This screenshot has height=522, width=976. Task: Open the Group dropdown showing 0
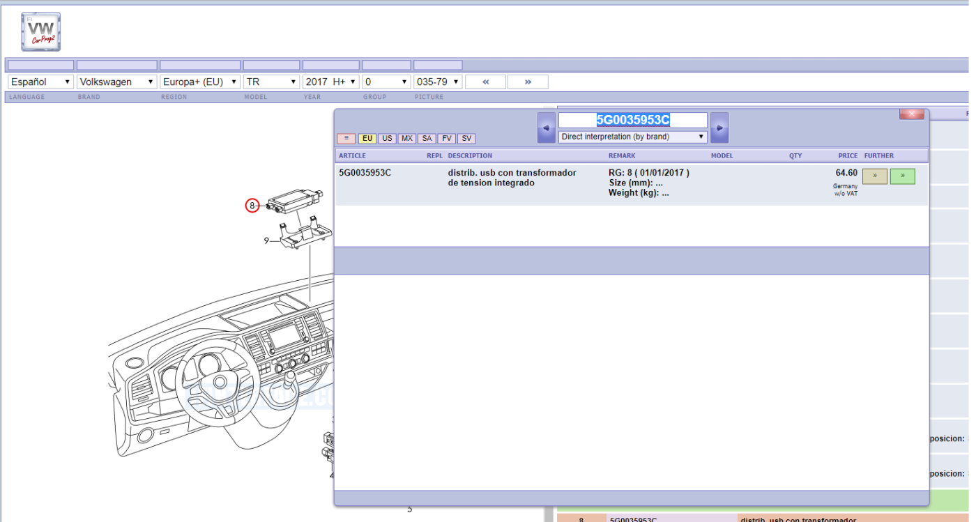pyautogui.click(x=386, y=82)
